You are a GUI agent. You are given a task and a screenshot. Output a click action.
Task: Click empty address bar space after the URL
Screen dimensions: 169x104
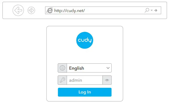coord(114,10)
